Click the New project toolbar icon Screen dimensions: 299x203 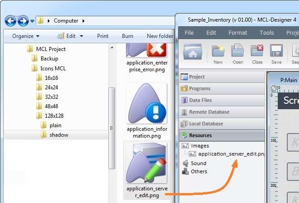point(218,52)
